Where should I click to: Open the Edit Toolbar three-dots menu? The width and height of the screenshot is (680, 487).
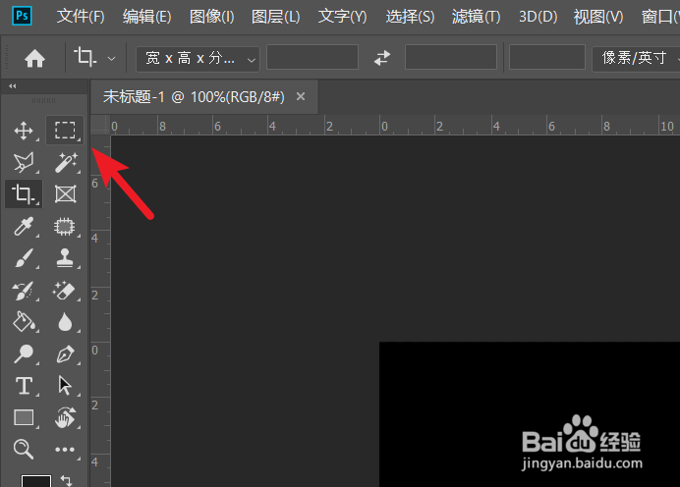[65, 450]
